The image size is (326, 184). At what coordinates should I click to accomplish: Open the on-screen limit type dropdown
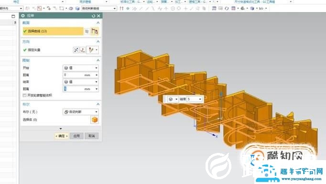pos(173,99)
